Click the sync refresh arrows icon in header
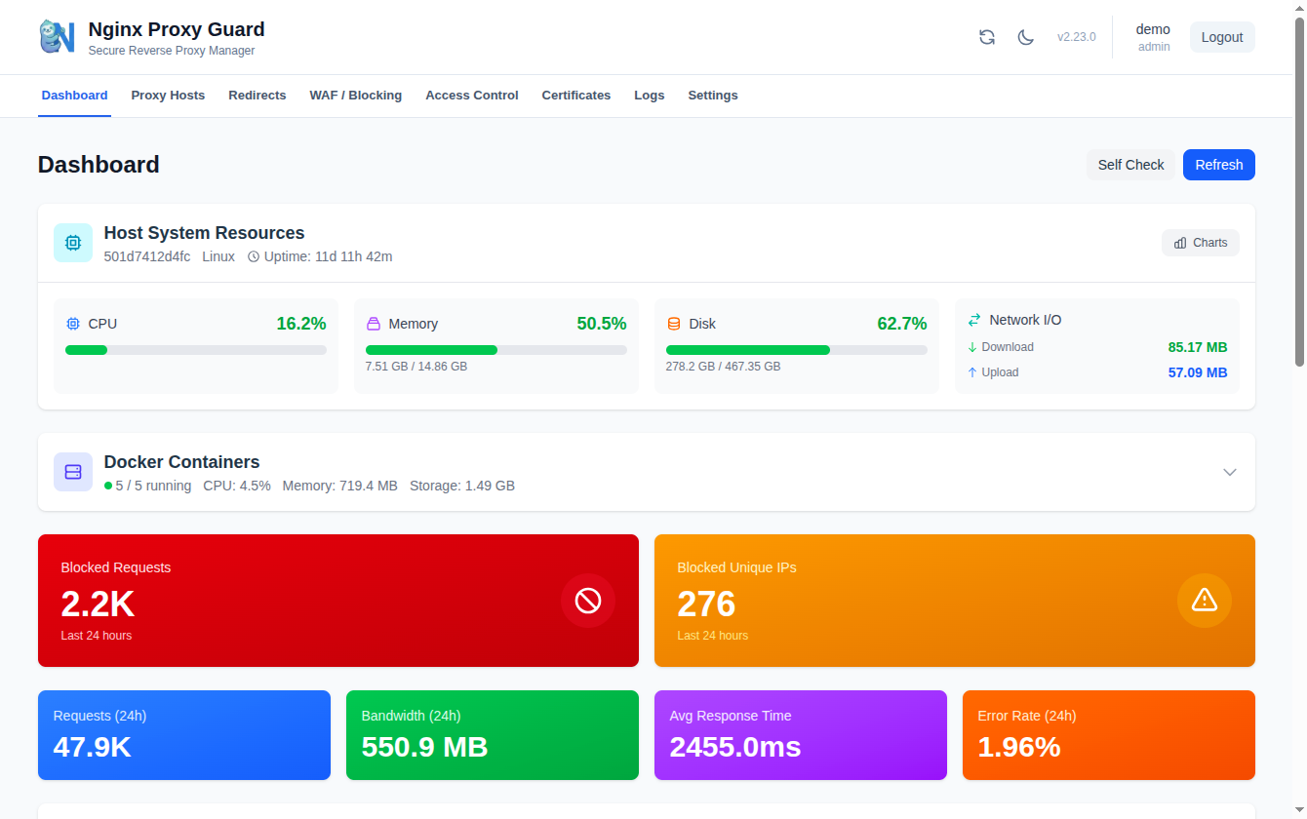 pyautogui.click(x=987, y=37)
